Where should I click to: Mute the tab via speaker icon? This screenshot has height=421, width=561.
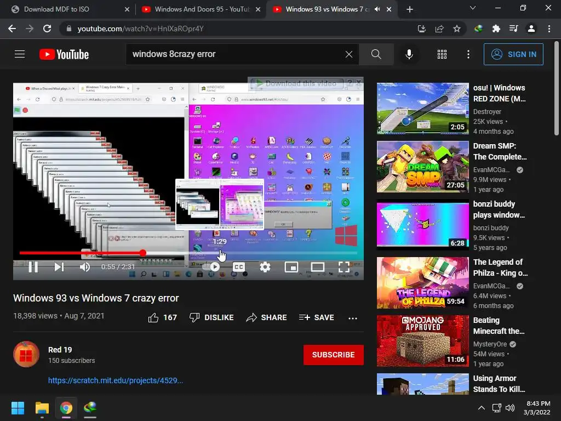[377, 9]
